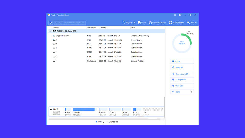Click the E: partition drive icon
This screenshot has height=138, width=245.
coord(54,48)
